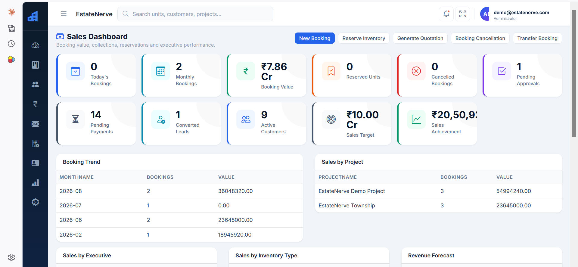Open the gear settings icon in the dark sidebar

(x=36, y=202)
